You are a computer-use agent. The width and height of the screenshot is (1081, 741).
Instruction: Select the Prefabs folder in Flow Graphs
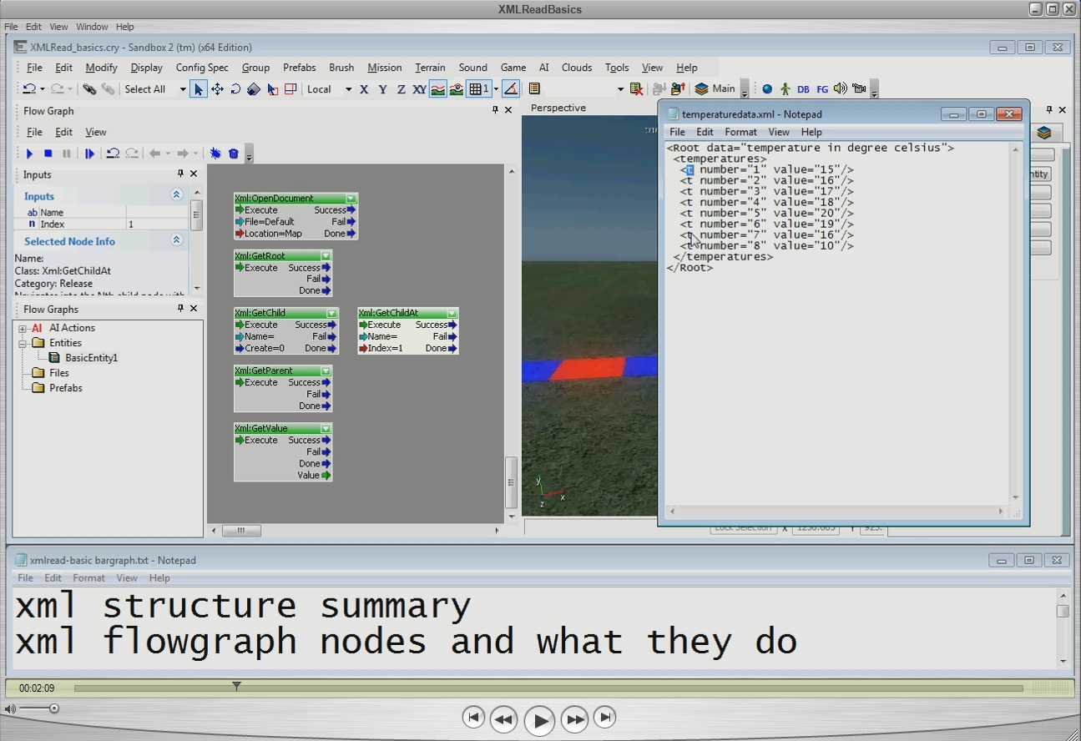(65, 388)
